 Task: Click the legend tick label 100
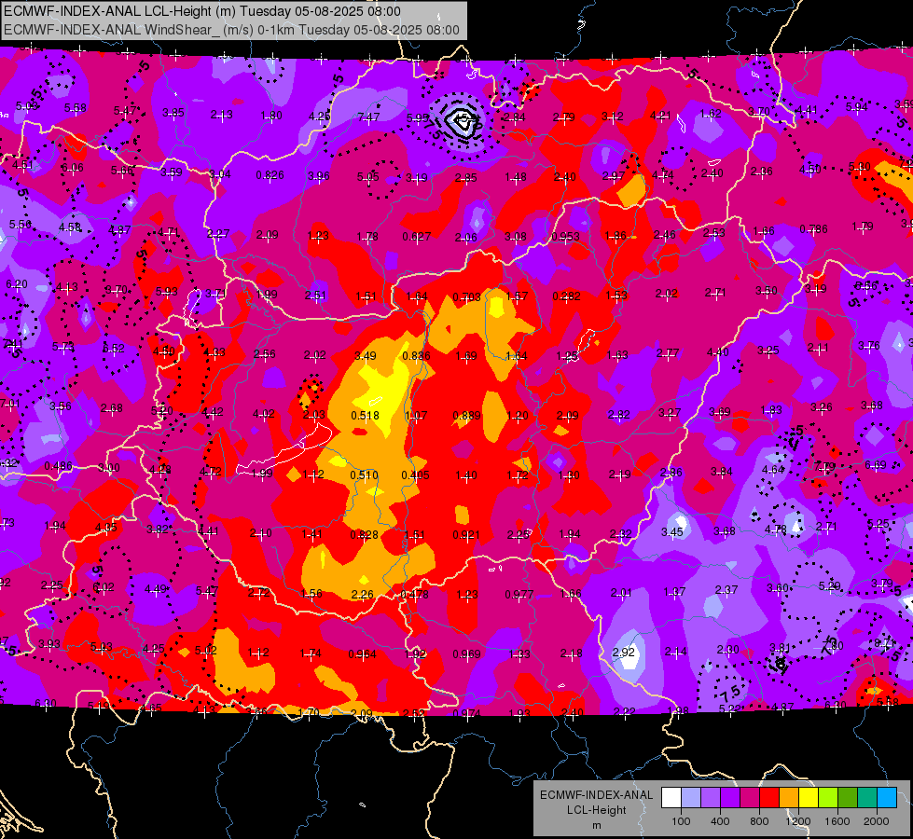click(x=681, y=821)
